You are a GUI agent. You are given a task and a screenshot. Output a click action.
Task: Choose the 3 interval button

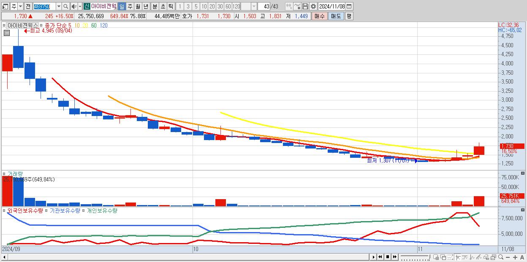[x=188, y=6]
